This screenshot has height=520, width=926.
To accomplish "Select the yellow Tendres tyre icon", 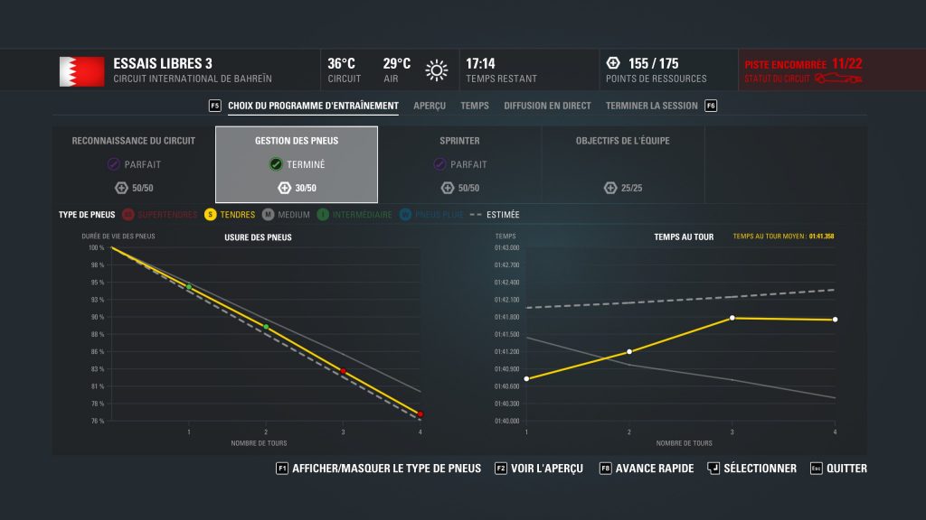I will click(209, 215).
